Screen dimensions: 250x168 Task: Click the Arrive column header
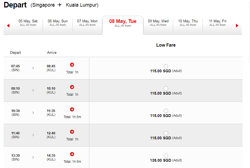pyautogui.click(x=52, y=52)
